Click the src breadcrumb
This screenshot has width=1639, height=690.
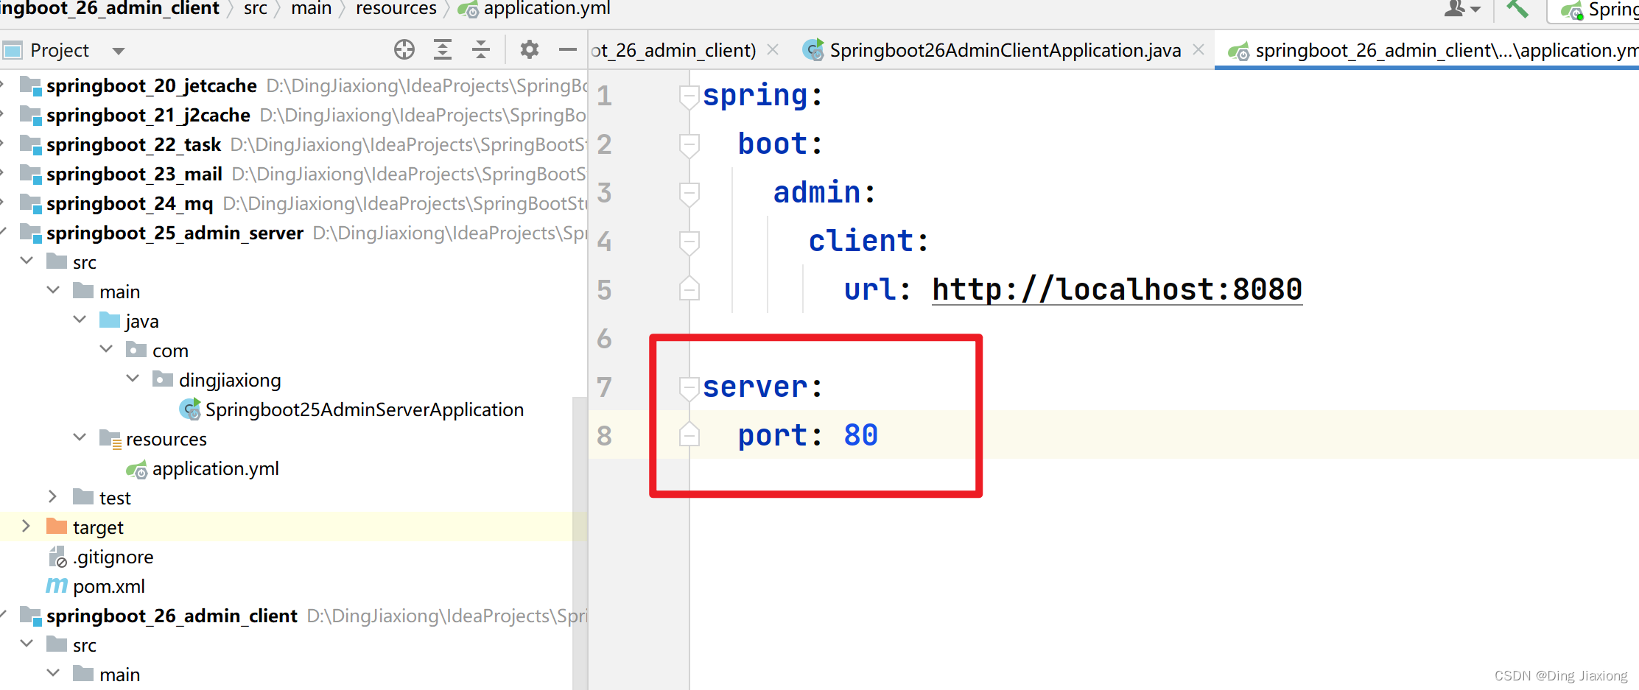coord(256,9)
